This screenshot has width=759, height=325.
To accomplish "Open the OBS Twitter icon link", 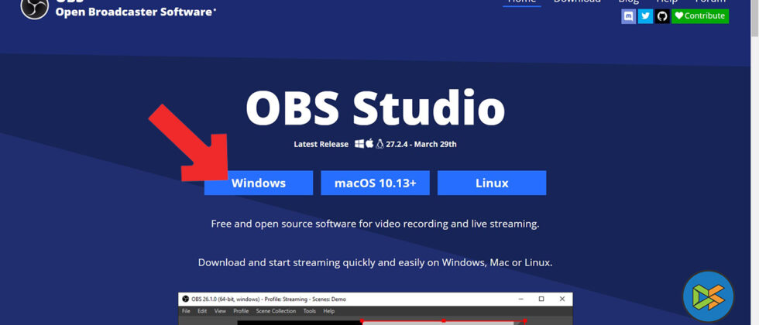I will point(645,16).
